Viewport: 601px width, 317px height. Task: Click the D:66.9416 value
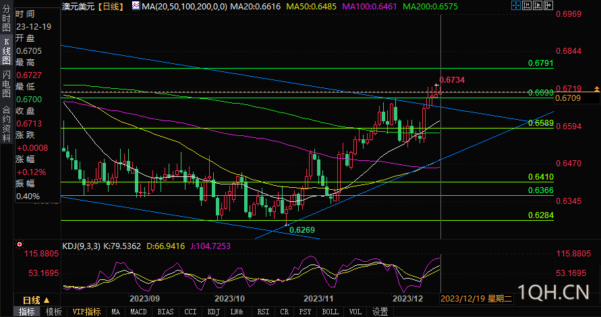(167, 246)
